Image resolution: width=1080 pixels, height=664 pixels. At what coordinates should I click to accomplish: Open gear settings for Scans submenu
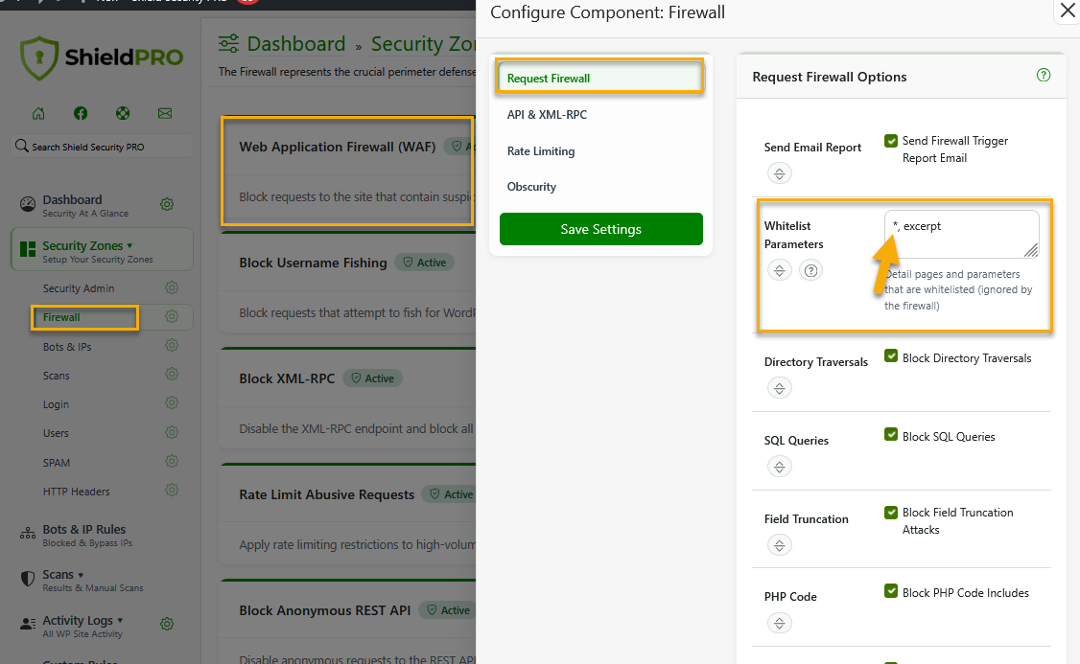172,375
